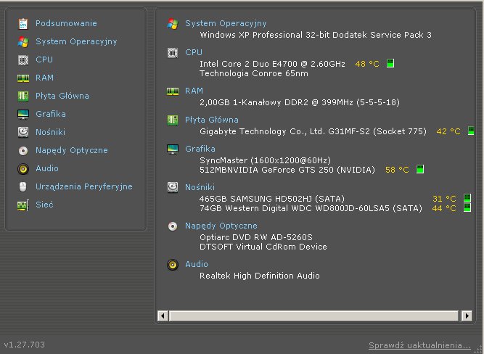This screenshot has width=484, height=354.
Task: Click the Realtek High Definition Audio text
Action: [260, 276]
